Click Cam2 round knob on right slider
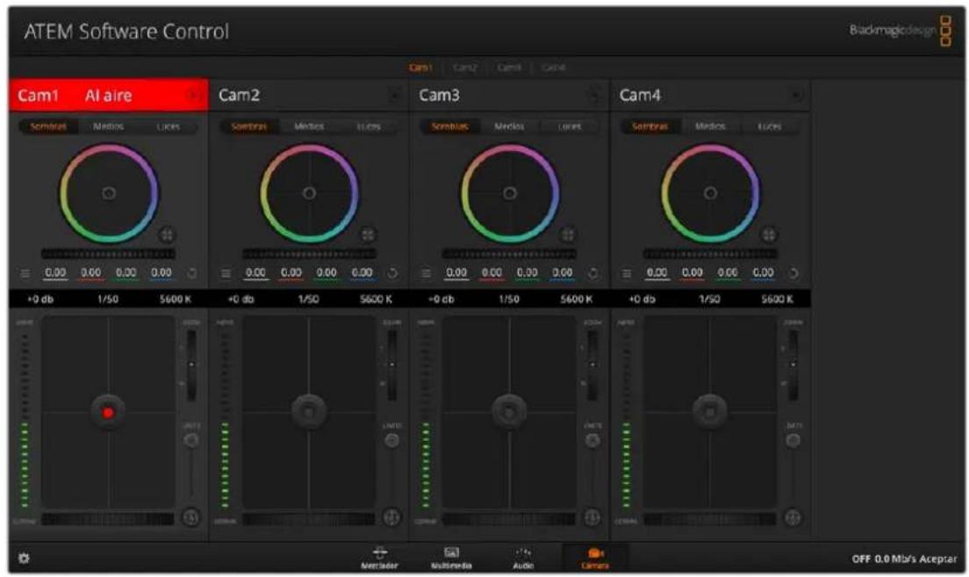The image size is (969, 577). (x=391, y=440)
